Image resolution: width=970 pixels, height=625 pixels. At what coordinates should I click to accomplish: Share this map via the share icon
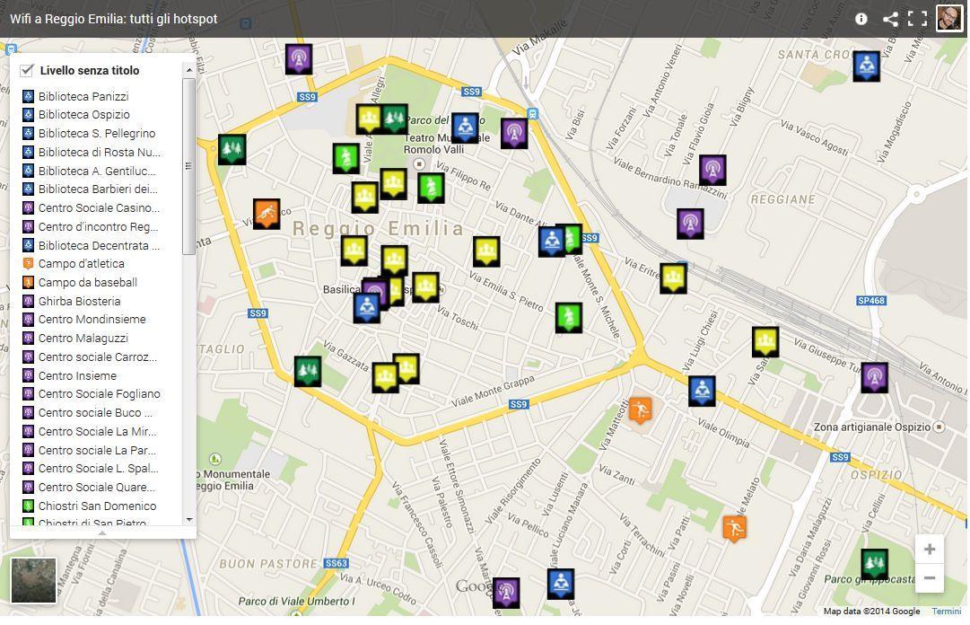[x=890, y=19]
